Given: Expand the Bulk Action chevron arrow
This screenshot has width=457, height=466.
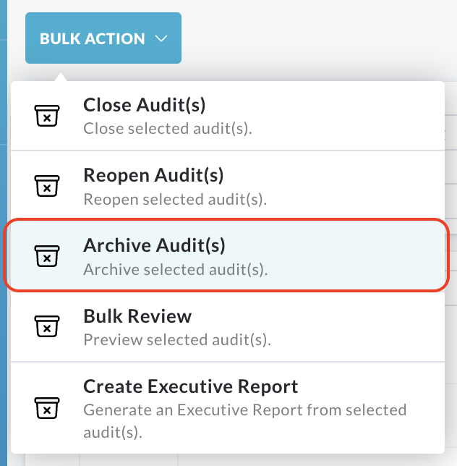Looking at the screenshot, I should 161,38.
